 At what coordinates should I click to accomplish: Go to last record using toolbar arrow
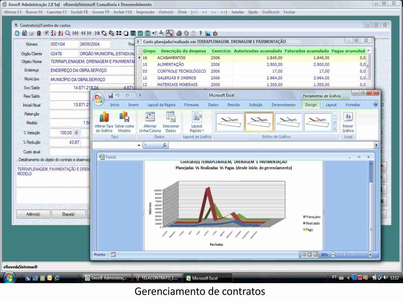[97, 33]
